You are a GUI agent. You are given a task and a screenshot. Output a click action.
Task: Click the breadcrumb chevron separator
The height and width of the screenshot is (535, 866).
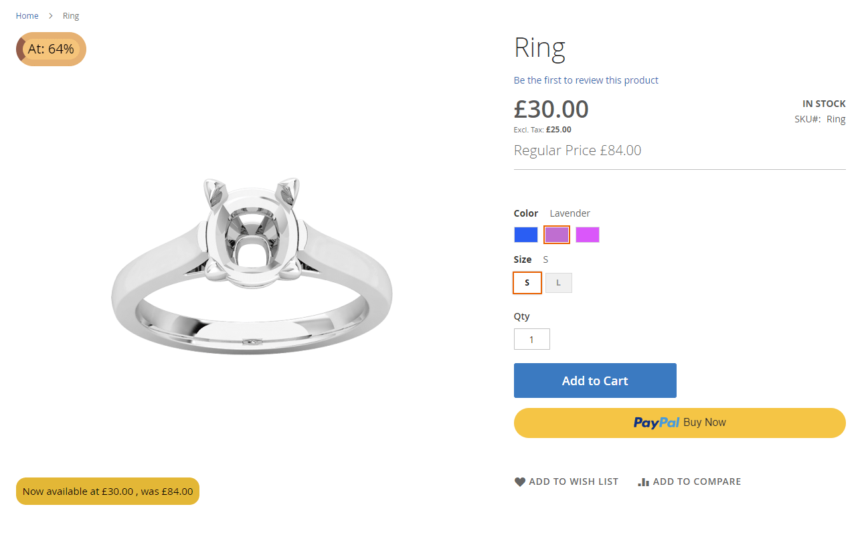51,16
